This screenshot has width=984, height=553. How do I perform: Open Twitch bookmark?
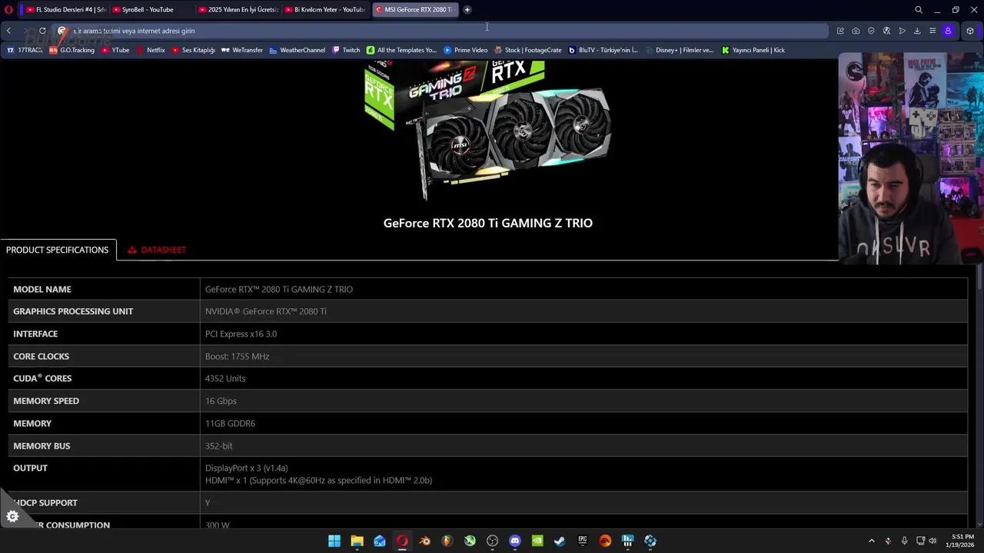346,50
